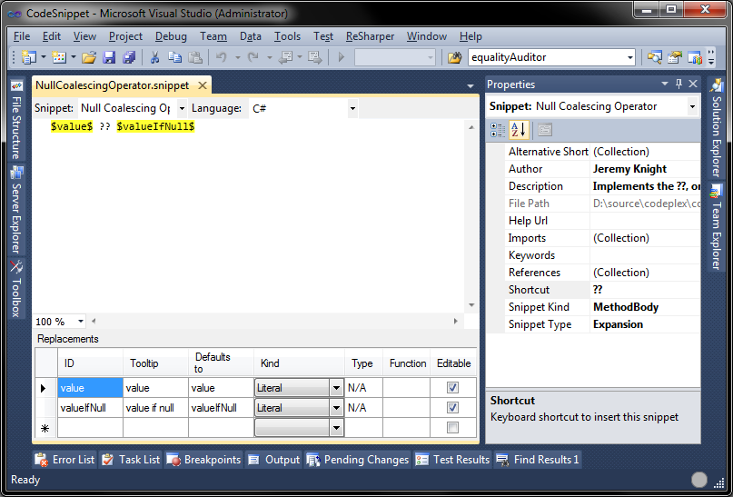
Task: Open the Task List panel
Action: [131, 460]
